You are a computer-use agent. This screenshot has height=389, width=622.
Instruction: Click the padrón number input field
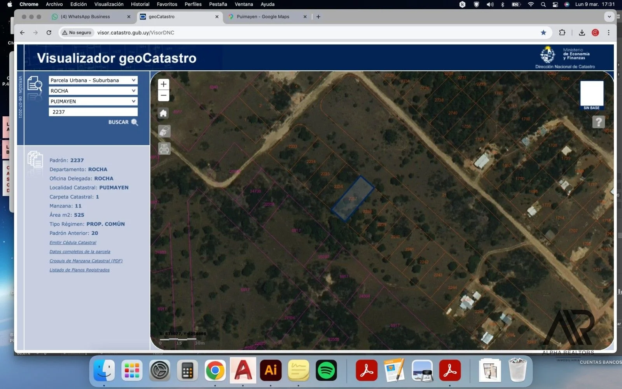pos(93,112)
